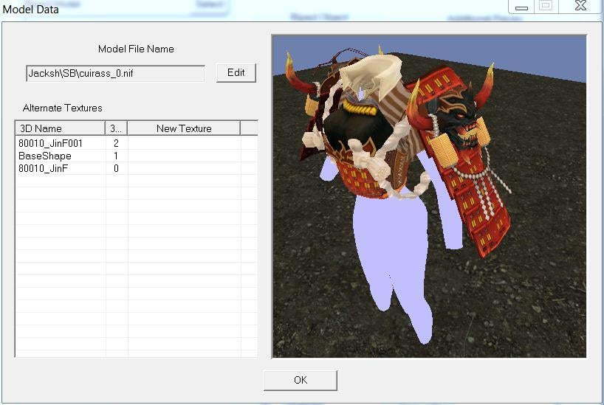Click index value 0 for 80010_JinF
Viewport: 604px width, 405px height.
click(x=116, y=168)
